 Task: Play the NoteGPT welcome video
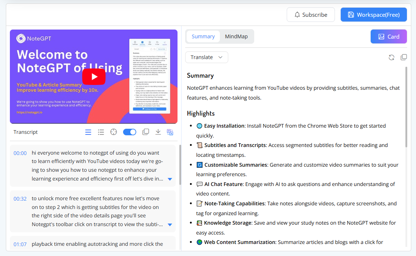click(x=93, y=77)
